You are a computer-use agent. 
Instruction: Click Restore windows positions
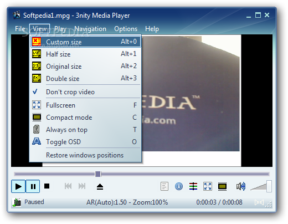(x=86, y=155)
